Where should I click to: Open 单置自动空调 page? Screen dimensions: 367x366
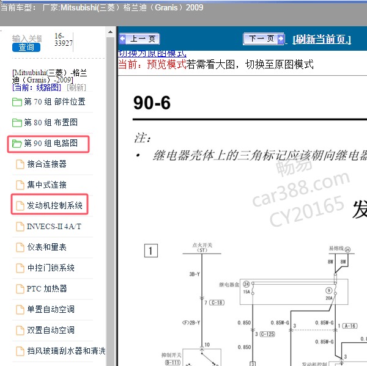(x=51, y=309)
